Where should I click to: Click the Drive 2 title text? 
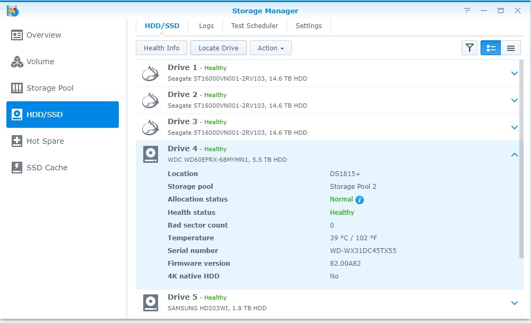click(182, 94)
